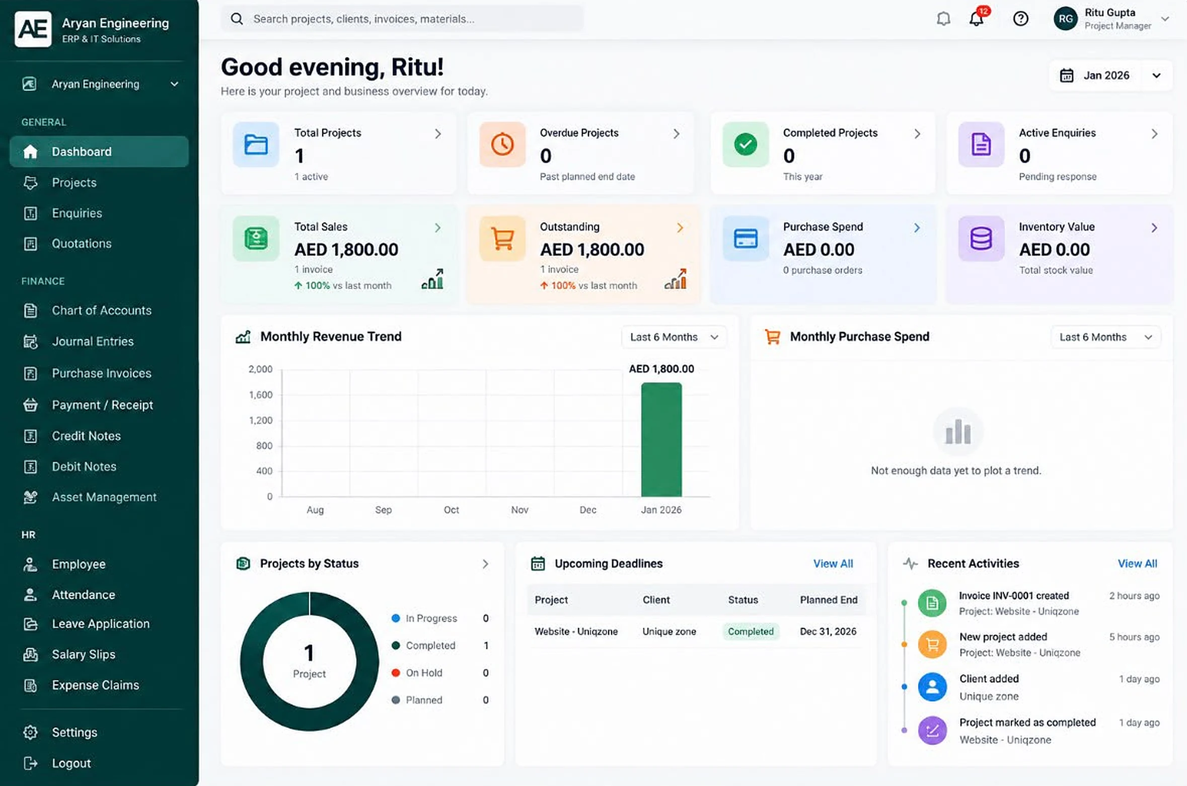Open Salary Slips menu item
1187x786 pixels.
[99, 655]
